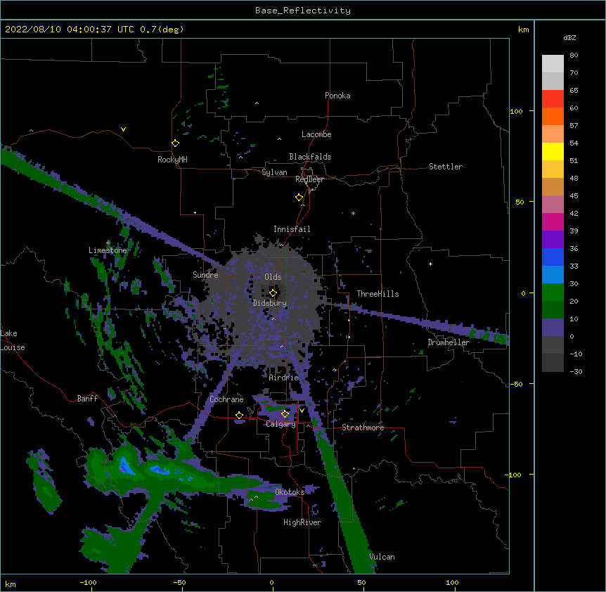Click the yellow diamond marker near RockyMH
Image resolution: width=606 pixels, height=592 pixels.
(175, 143)
